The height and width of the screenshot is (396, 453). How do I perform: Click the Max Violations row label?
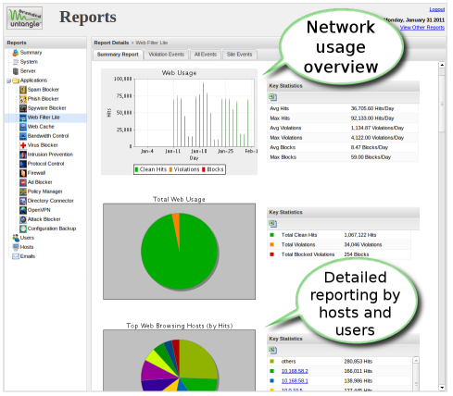coord(286,138)
